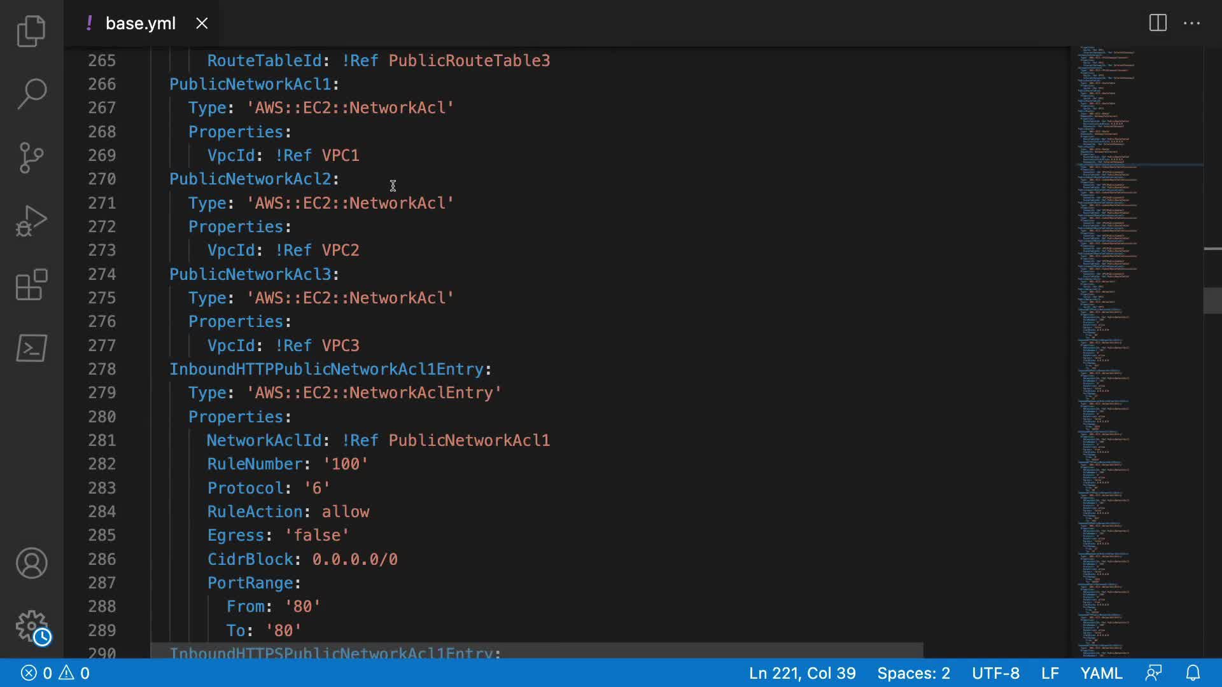Click the vertical scrollbar thumb
Viewport: 1222px width, 687px height.
[1212, 300]
